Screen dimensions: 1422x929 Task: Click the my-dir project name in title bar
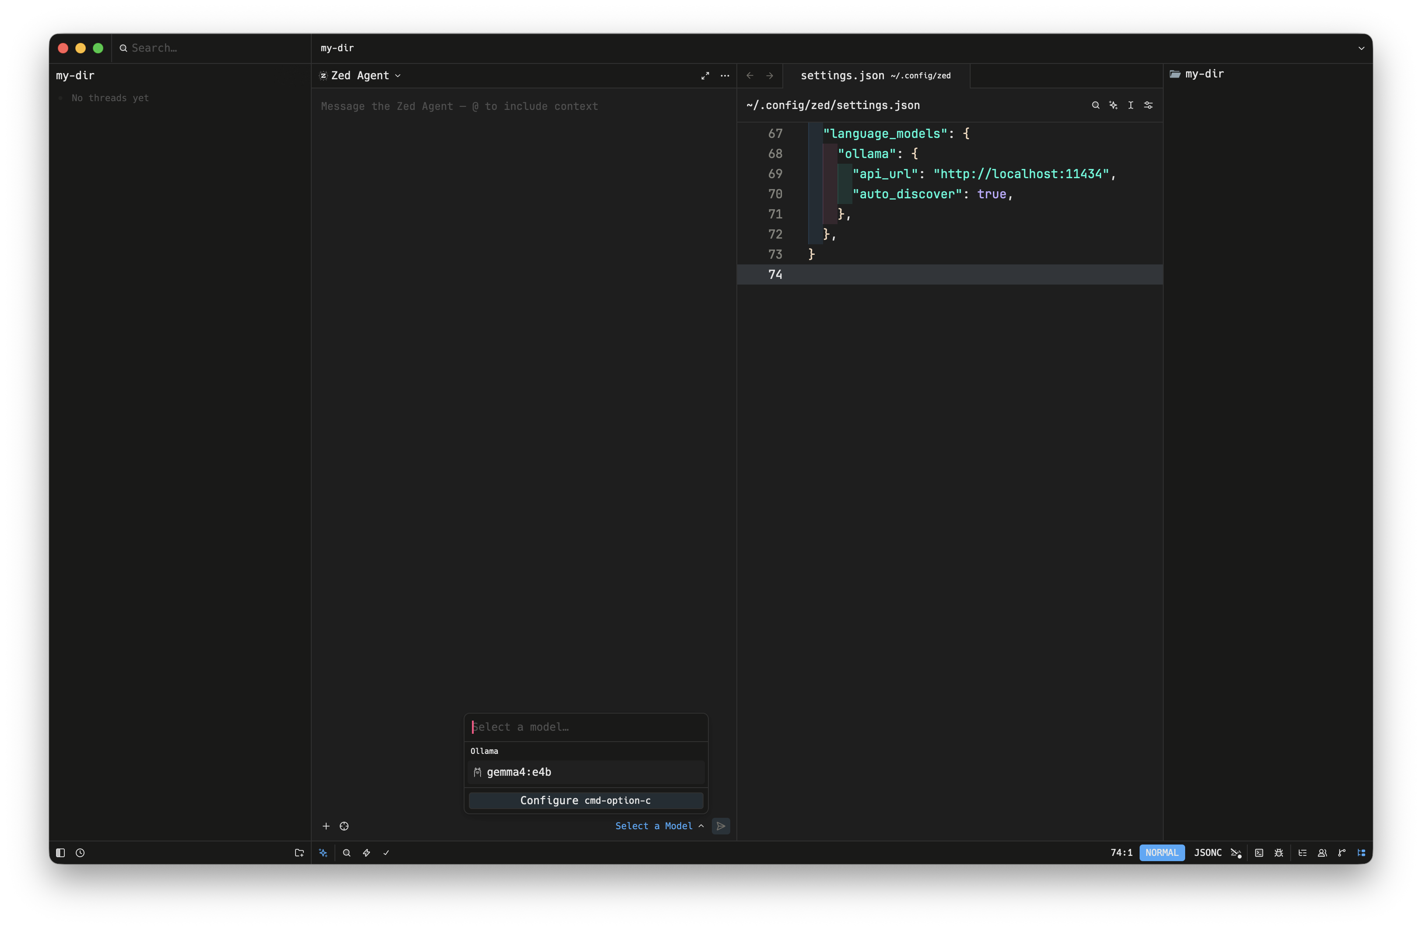pyautogui.click(x=337, y=49)
